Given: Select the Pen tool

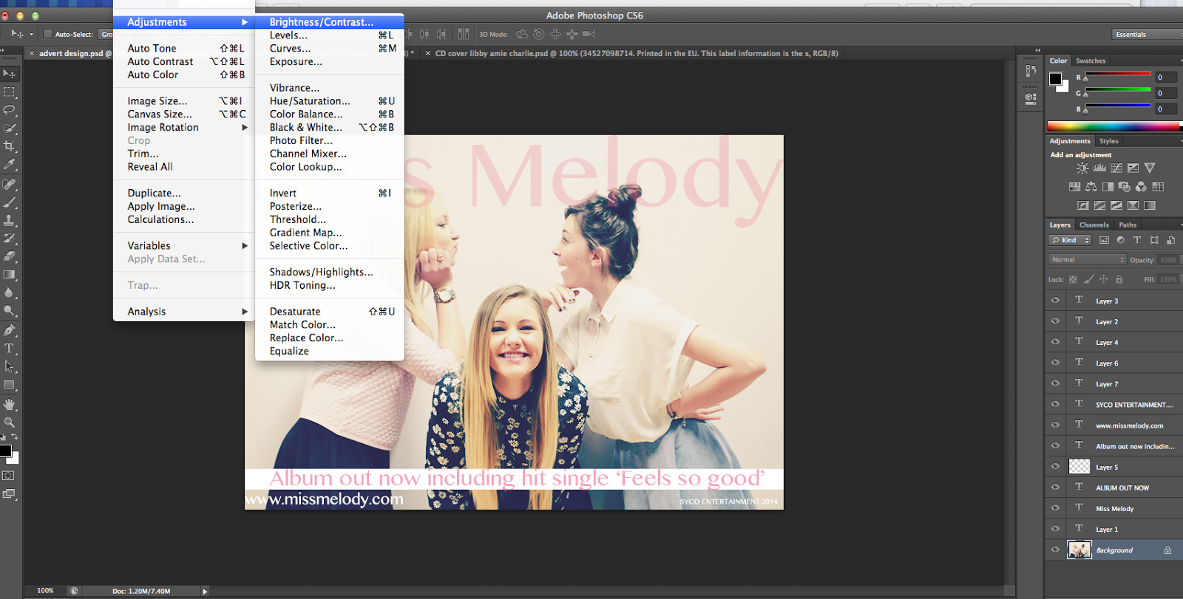Looking at the screenshot, I should tap(10, 330).
